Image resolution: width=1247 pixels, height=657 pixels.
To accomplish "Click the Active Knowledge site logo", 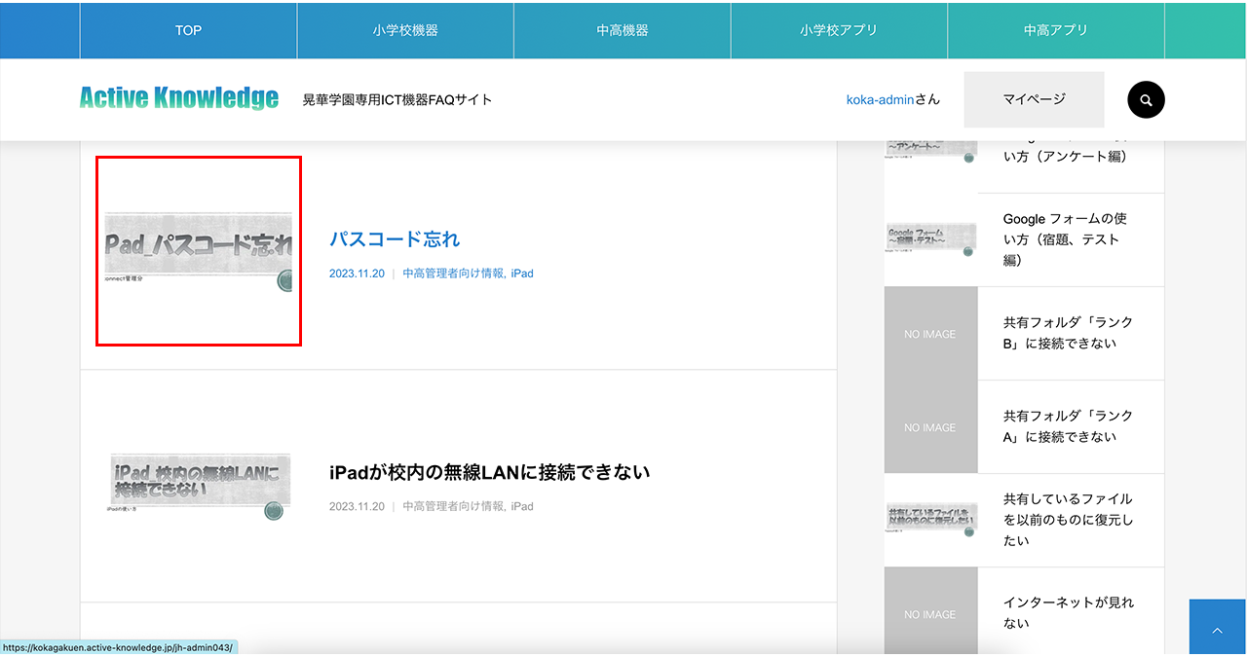I will coord(179,98).
